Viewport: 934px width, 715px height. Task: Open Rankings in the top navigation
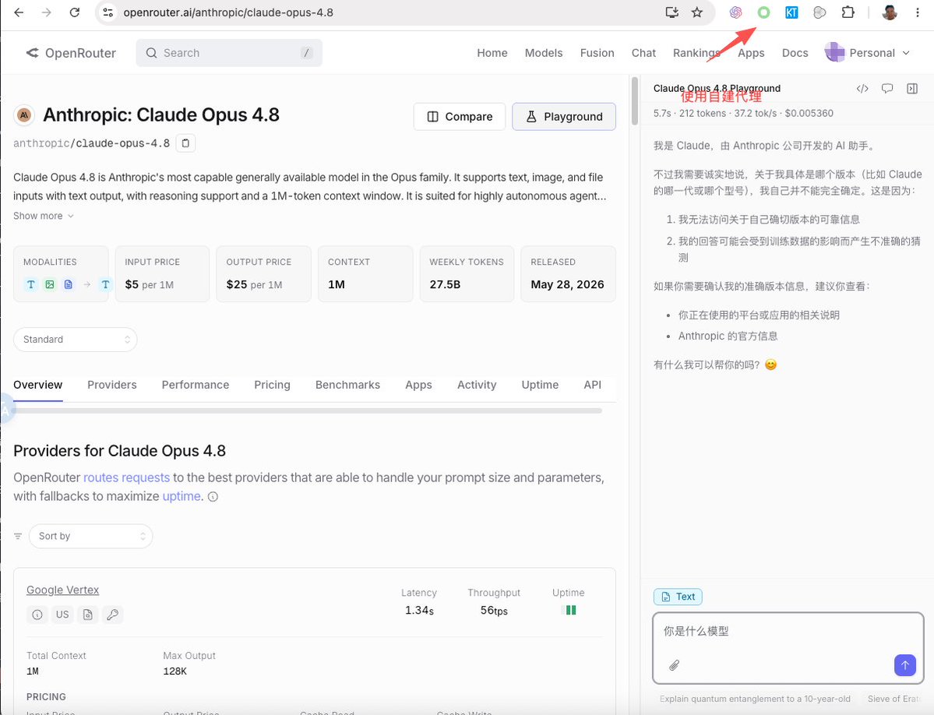pyautogui.click(x=696, y=53)
